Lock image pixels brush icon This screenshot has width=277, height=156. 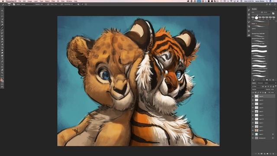point(258,92)
